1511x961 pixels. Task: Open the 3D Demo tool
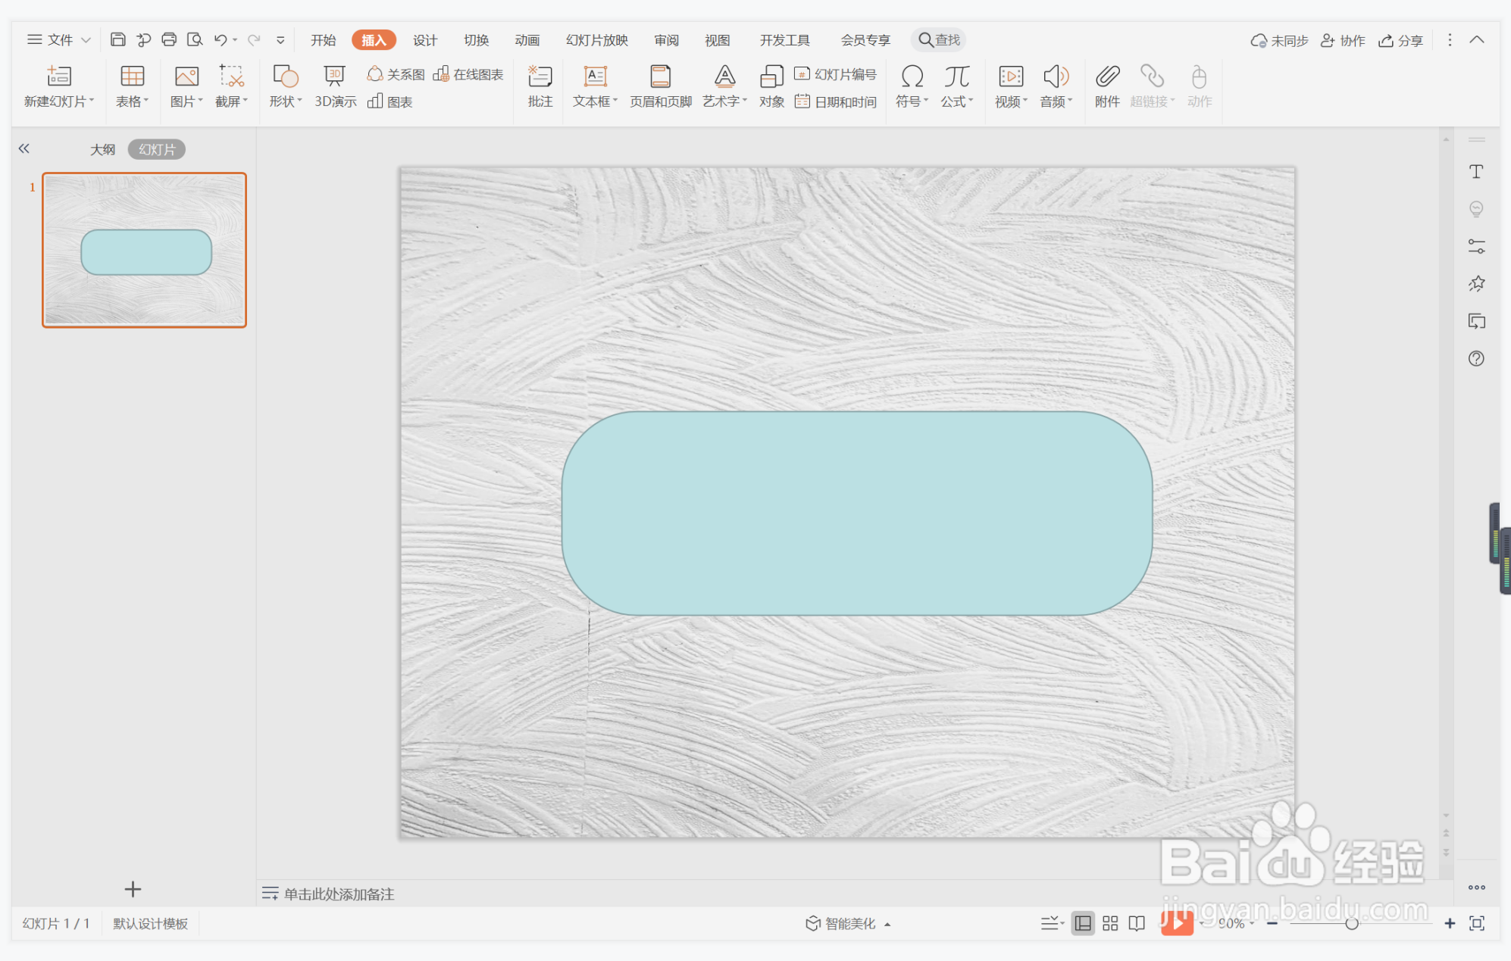[x=335, y=86]
